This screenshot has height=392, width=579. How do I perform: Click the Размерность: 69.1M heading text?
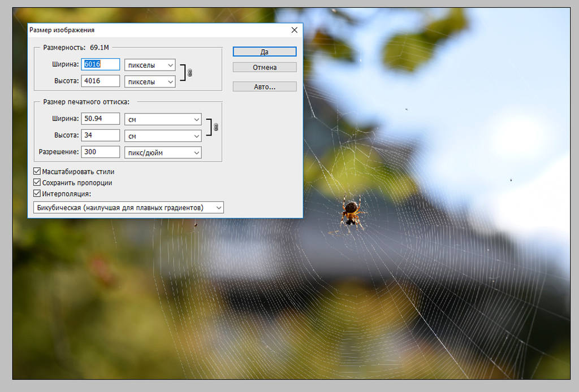(x=76, y=47)
